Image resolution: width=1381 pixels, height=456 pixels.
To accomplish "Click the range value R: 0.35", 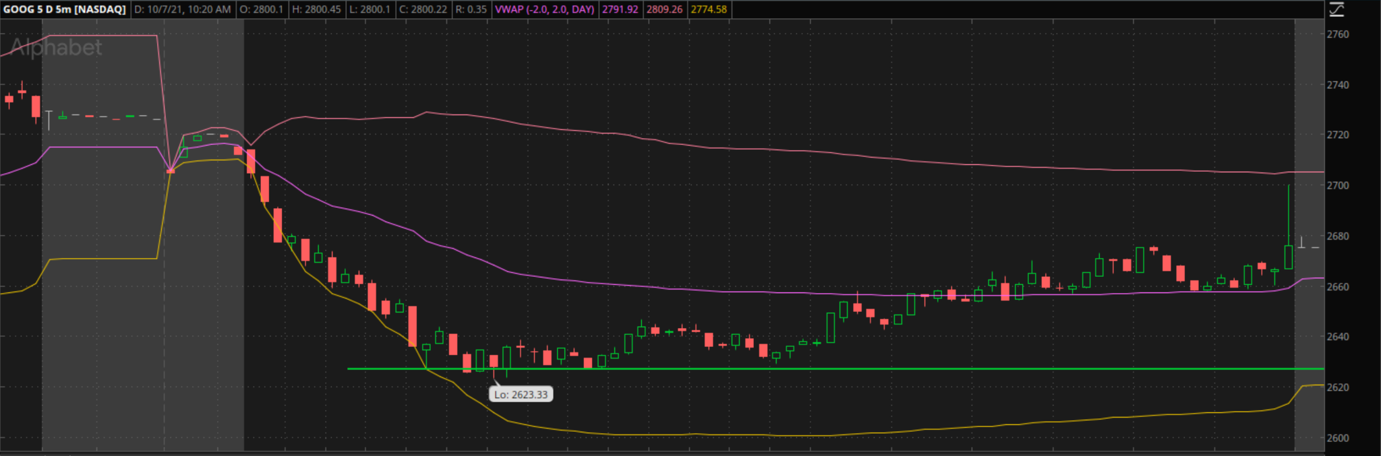I will (471, 9).
